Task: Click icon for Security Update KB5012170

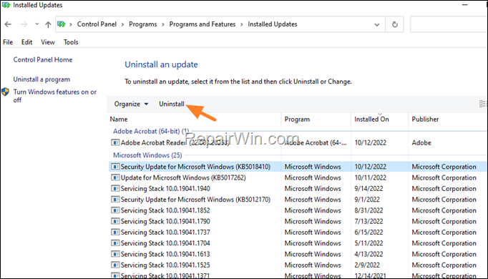Action: tap(115, 200)
